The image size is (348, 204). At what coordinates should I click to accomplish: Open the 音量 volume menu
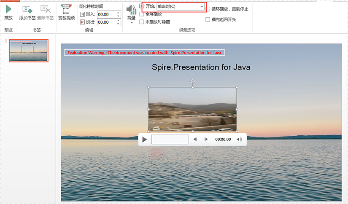click(131, 14)
